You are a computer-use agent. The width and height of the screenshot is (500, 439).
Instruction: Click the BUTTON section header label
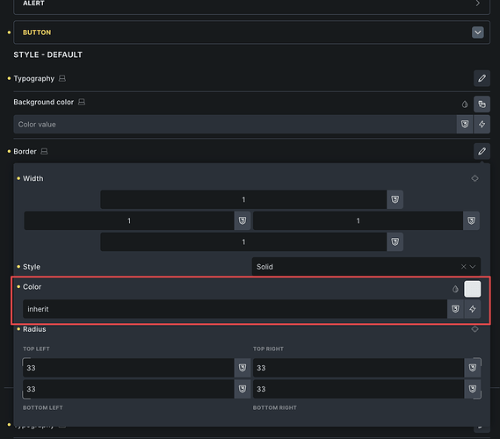tap(37, 32)
